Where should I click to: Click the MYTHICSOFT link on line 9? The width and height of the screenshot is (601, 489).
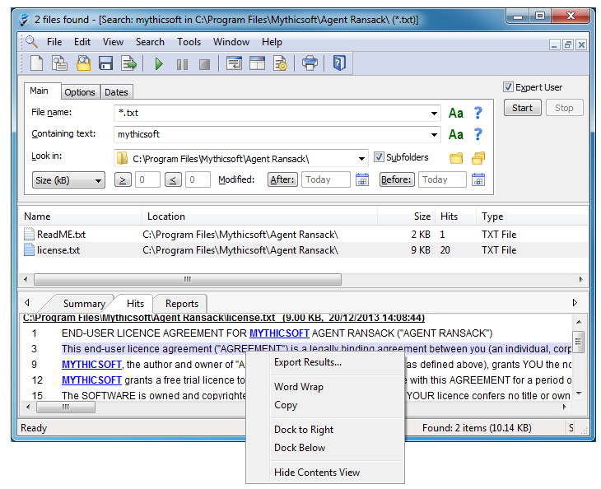[x=91, y=364]
